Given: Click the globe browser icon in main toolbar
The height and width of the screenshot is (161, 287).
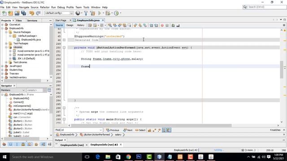Looking at the screenshot, I should pos(78,13).
